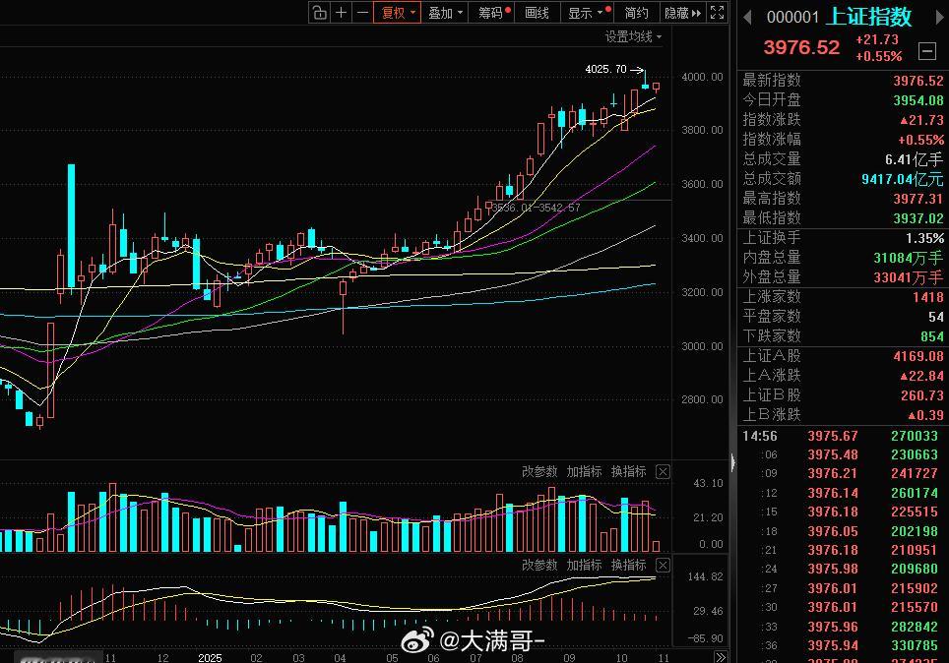
Task: Zoom in using the plus icon
Action: click(340, 13)
